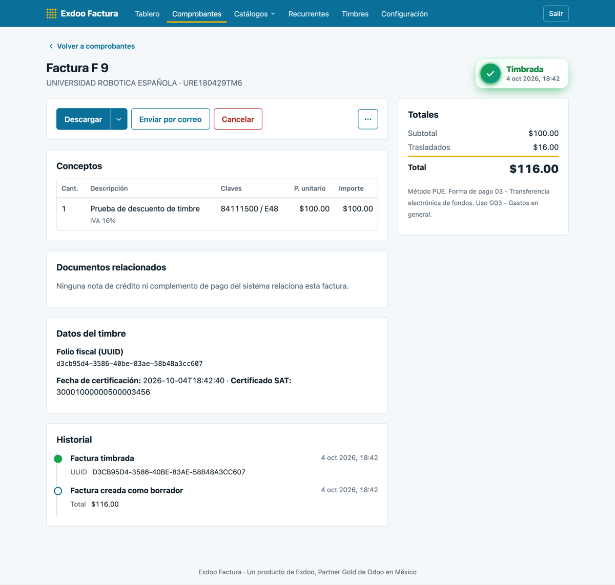This screenshot has height=585, width=615.
Task: Click the Certificado SAT number 30001000000500003456
Action: coord(103,392)
